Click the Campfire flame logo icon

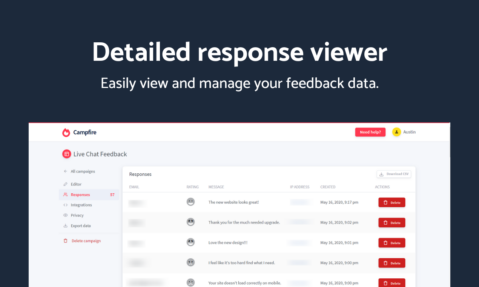(66, 133)
